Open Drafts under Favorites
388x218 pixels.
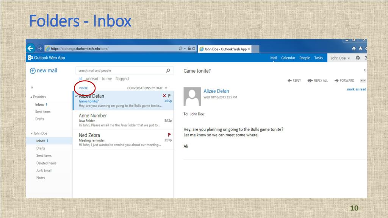pyautogui.click(x=39, y=119)
